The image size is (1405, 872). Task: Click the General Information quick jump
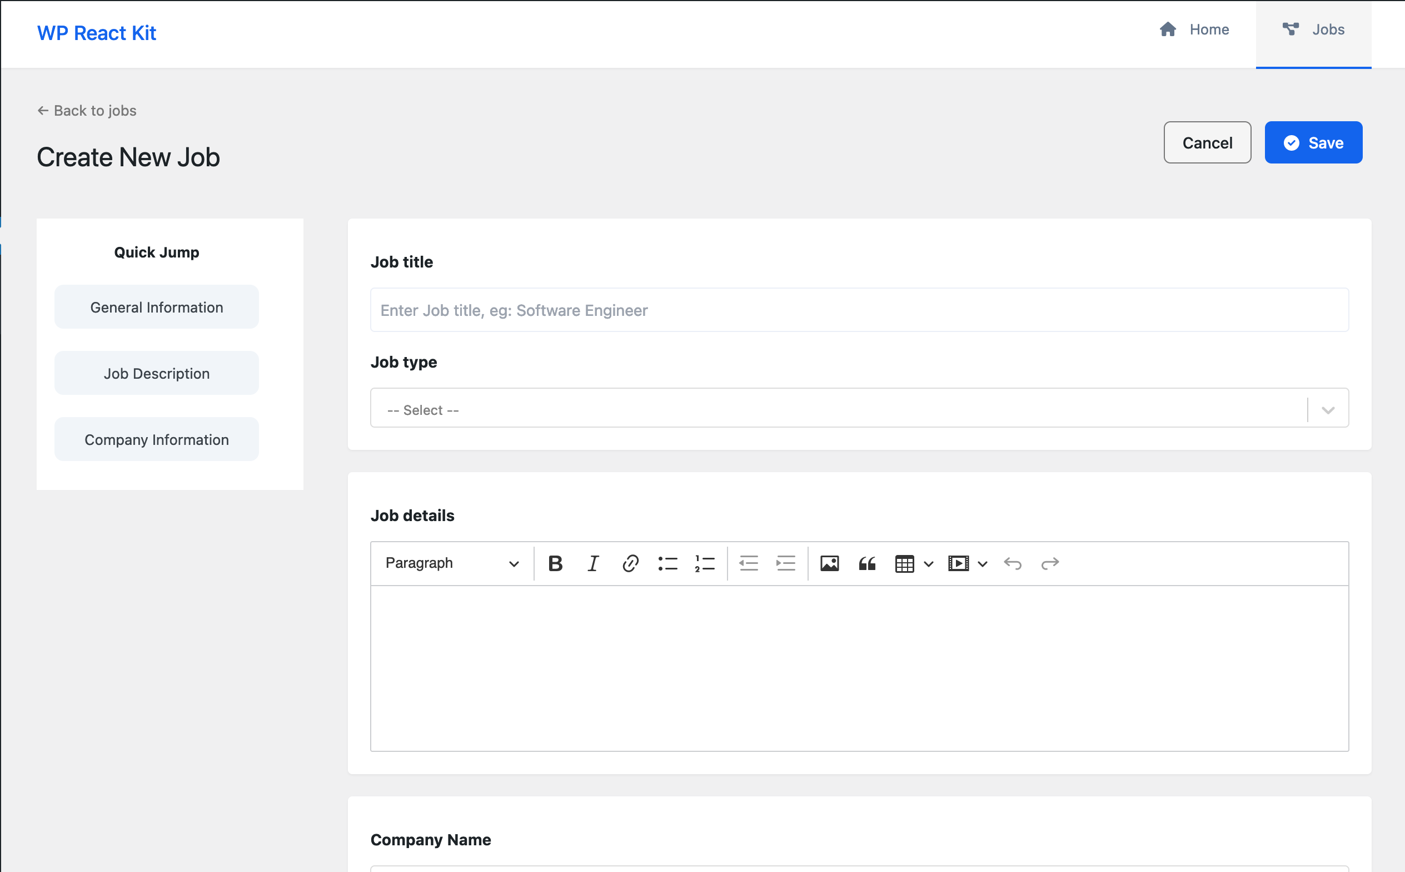tap(157, 308)
